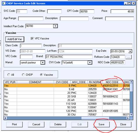
Task: Click the vertical scrollbar thumb in table
Action: pos(131,88)
